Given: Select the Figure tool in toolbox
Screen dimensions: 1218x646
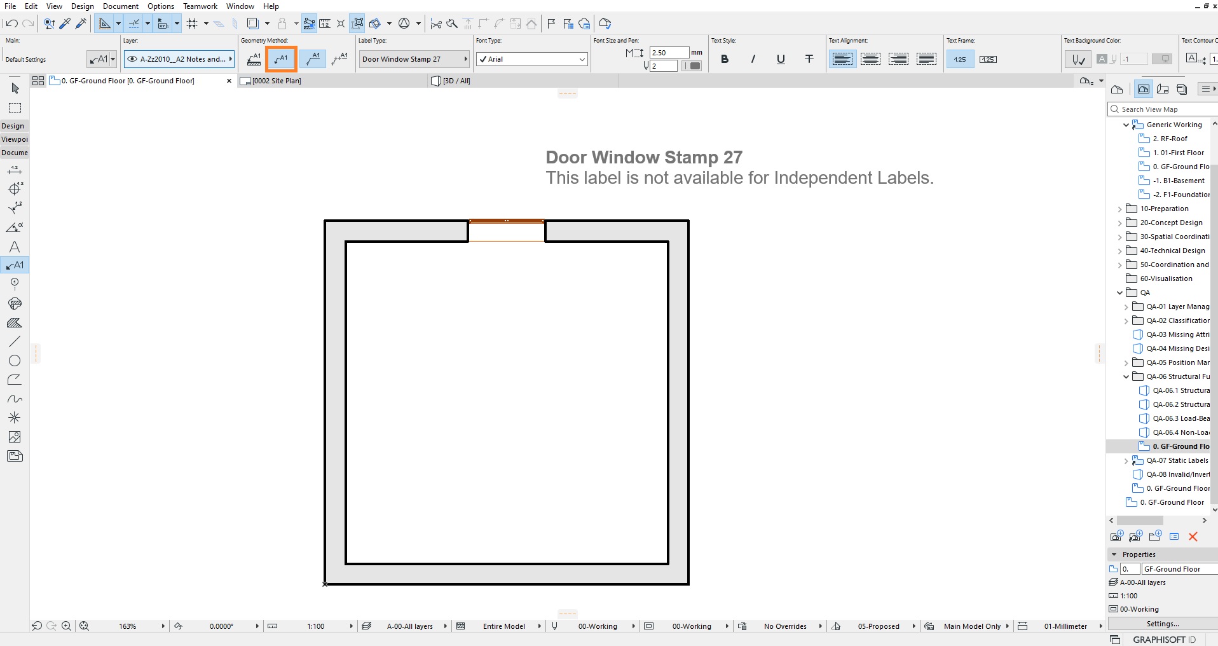Looking at the screenshot, I should [15, 437].
